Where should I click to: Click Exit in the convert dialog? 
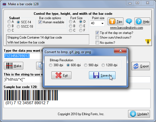coord(61,75)
